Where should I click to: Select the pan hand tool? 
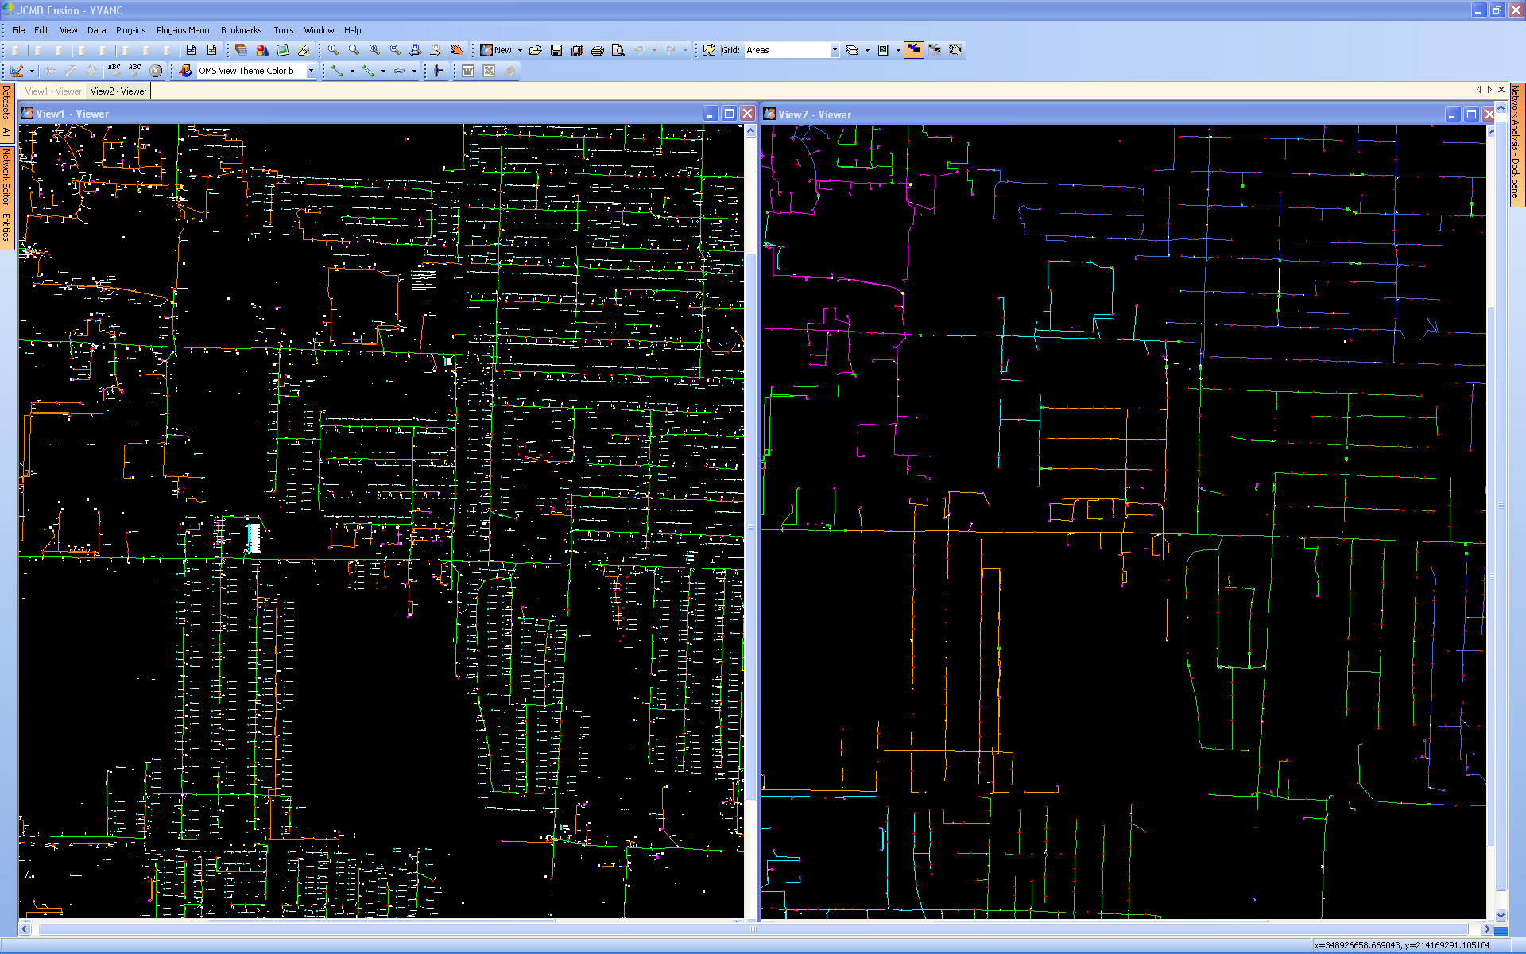[x=456, y=50]
